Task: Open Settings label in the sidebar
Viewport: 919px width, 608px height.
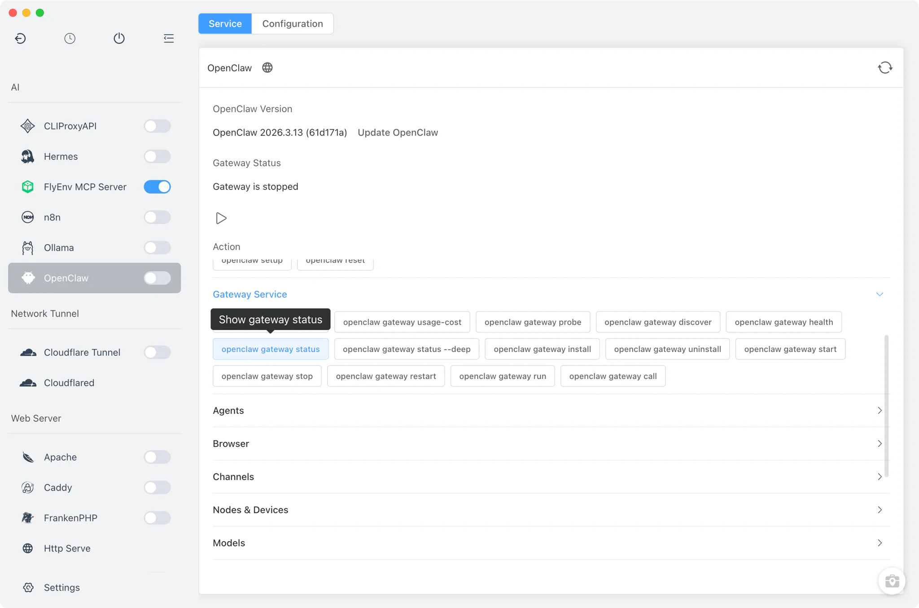Action: coord(62,587)
